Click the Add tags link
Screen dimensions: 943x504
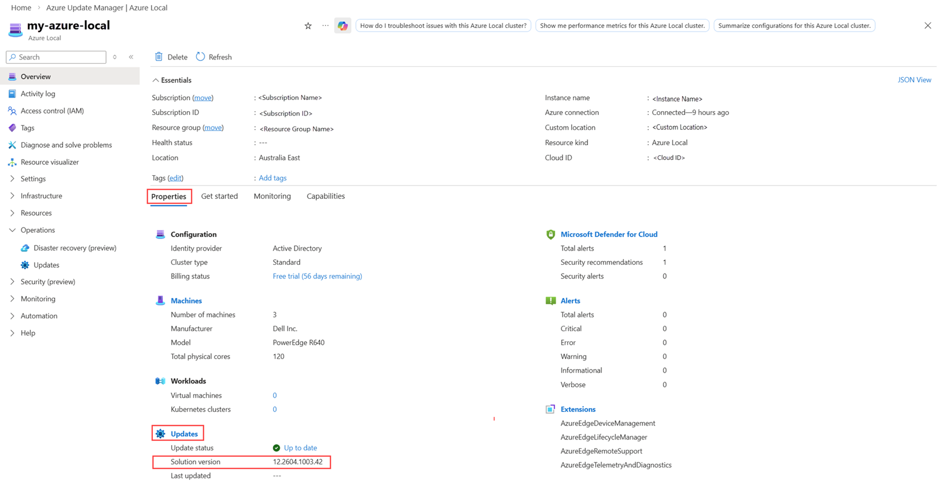coord(272,178)
